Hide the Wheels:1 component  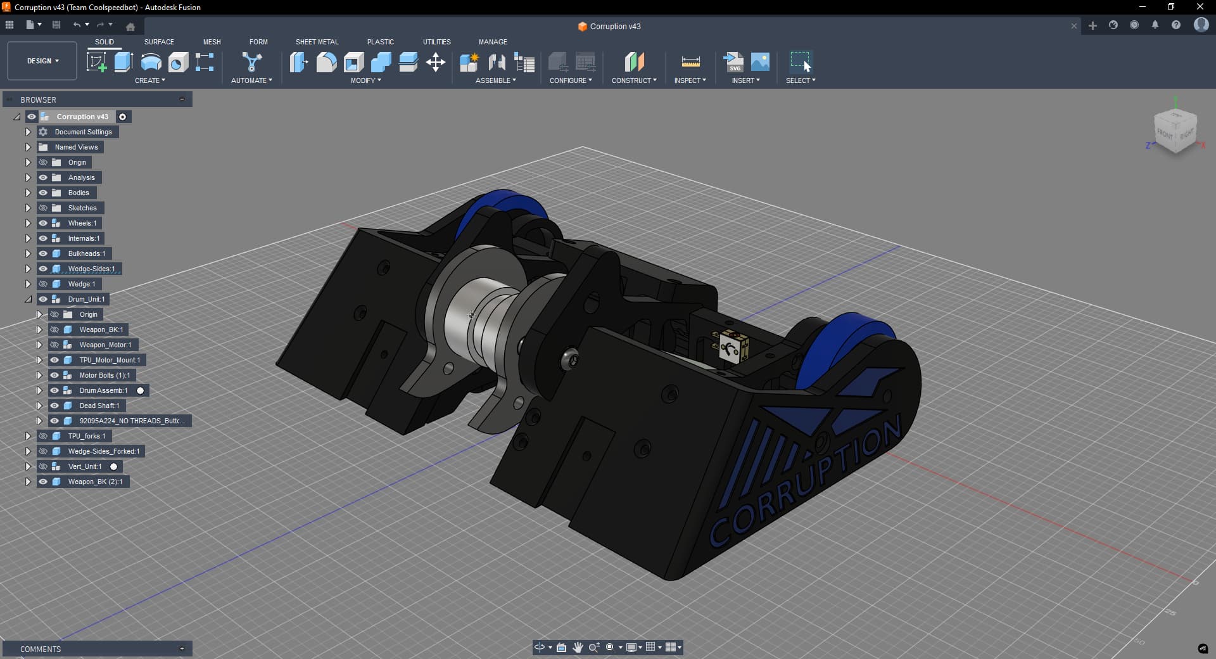click(x=43, y=223)
